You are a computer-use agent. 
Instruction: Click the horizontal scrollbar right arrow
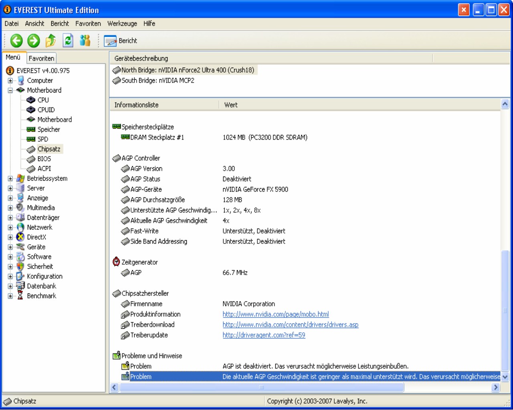pos(496,387)
